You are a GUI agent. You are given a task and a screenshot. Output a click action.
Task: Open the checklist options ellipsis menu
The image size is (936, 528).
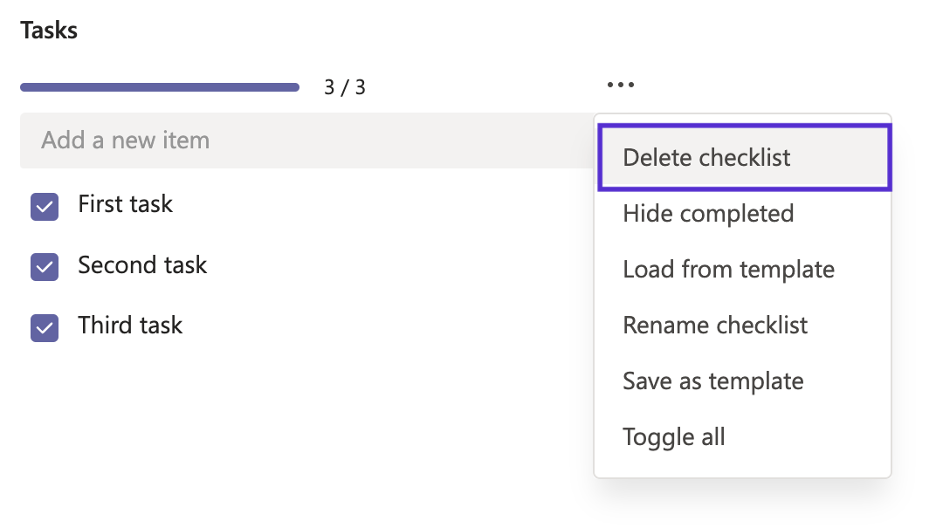coord(620,84)
